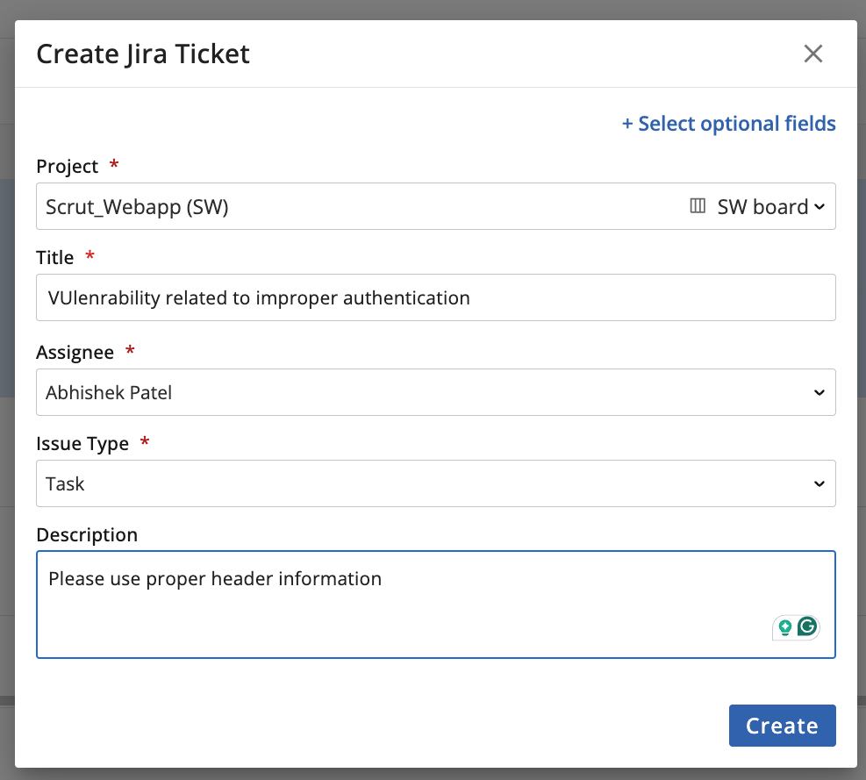Image resolution: width=866 pixels, height=780 pixels.
Task: Click the Description field label
Action: [x=87, y=534]
